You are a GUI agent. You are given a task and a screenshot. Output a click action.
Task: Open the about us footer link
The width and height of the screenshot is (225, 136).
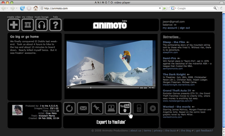pos(136,131)
